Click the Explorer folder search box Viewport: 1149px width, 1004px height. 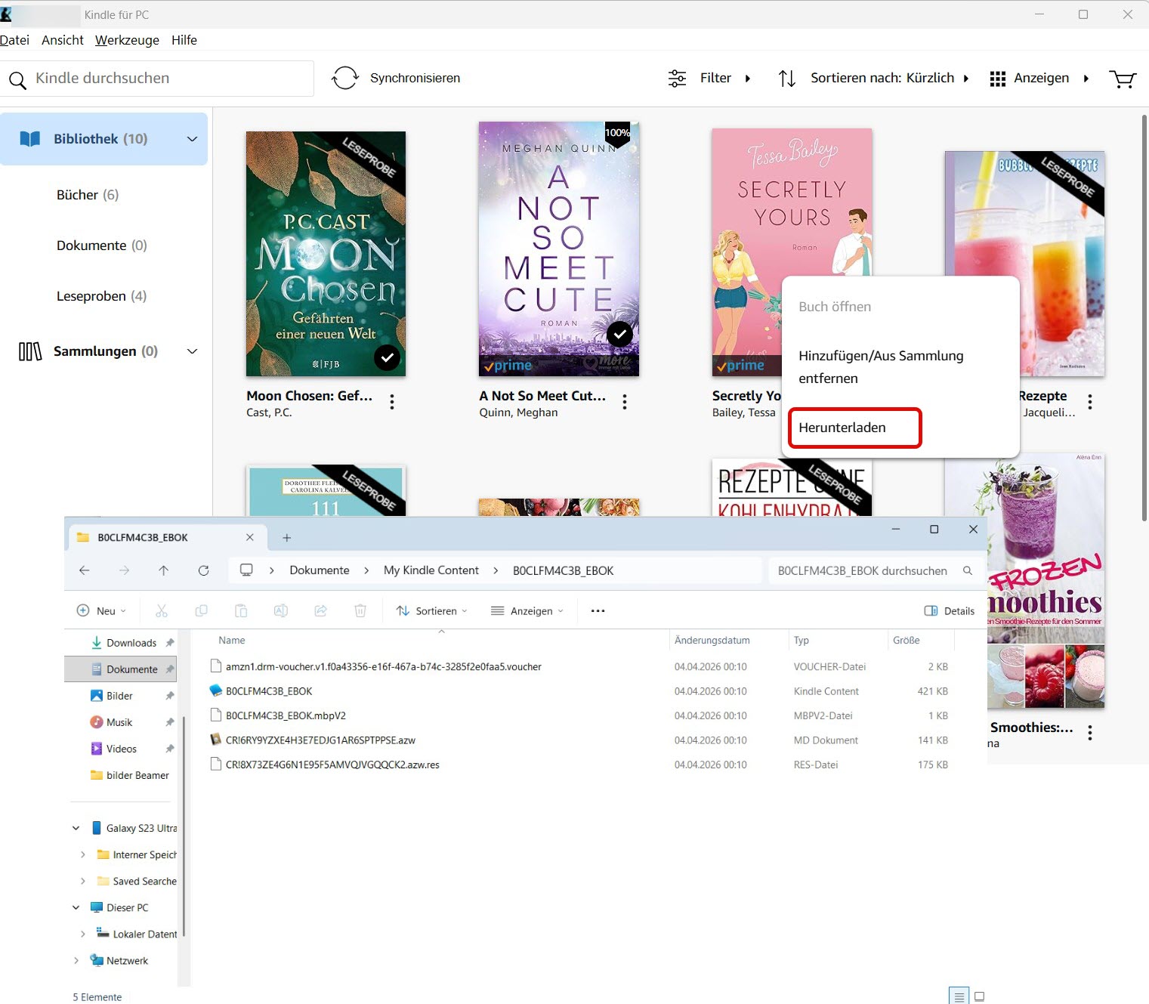876,570
